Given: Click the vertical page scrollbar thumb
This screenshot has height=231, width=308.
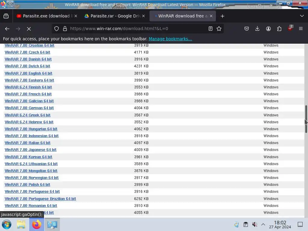Looking at the screenshot, I should tap(306, 119).
